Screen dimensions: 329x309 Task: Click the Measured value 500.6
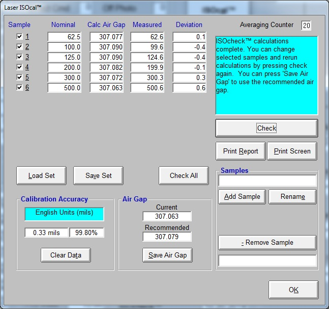pos(147,88)
